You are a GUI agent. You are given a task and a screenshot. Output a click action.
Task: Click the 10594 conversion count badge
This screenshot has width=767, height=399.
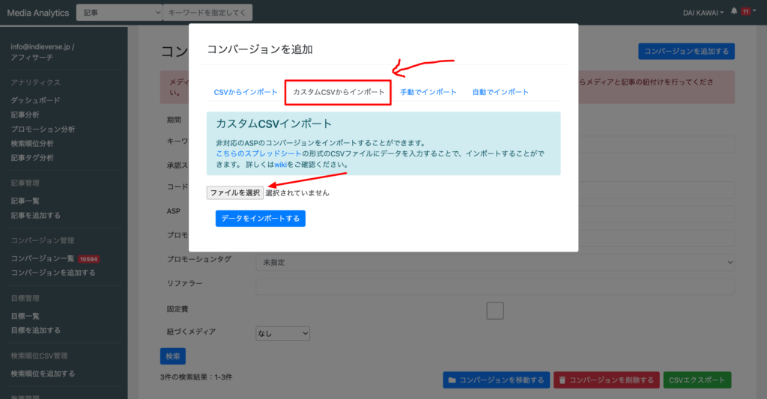pyautogui.click(x=88, y=259)
